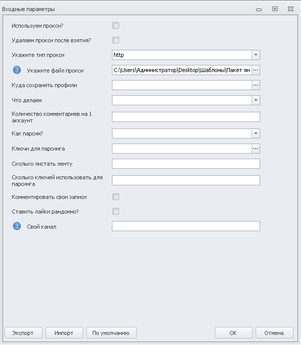Focus the Сколько листать ленту field
Viewport: 301px width, 345px height.
186,164
